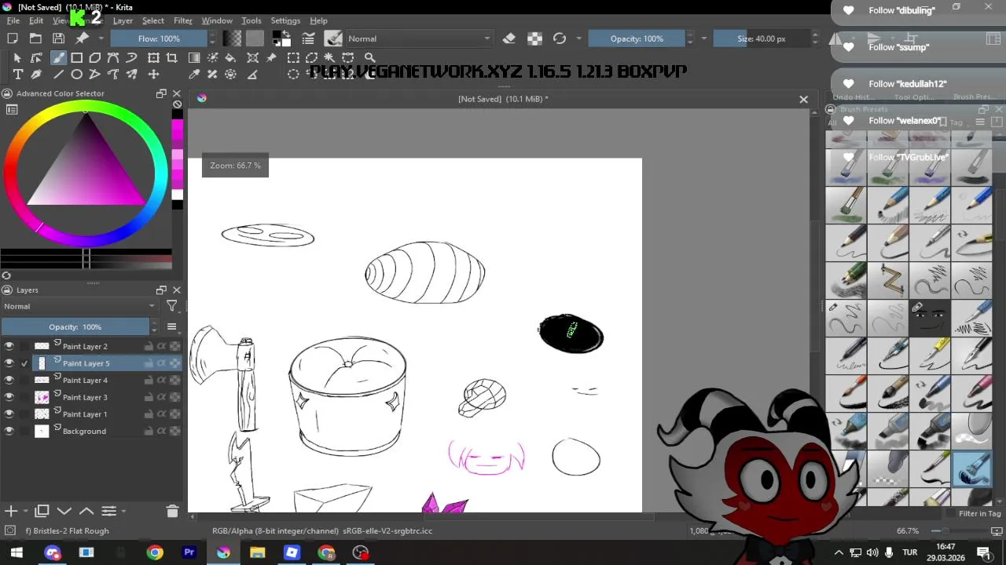Open layer filter funnel menu

point(172,306)
